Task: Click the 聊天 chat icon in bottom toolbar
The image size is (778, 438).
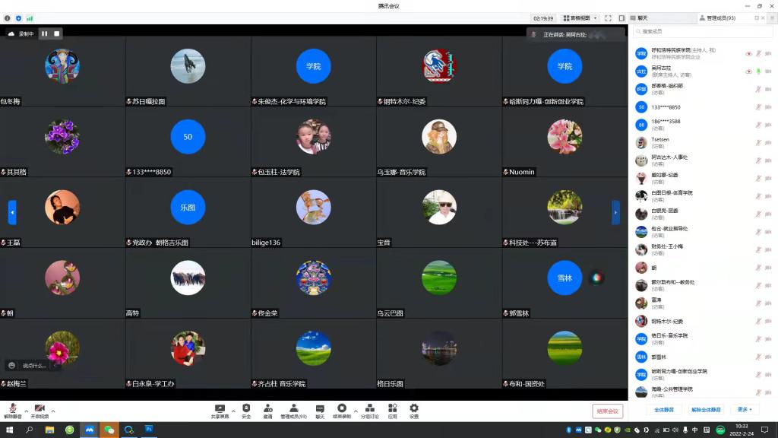Action: 320,410
